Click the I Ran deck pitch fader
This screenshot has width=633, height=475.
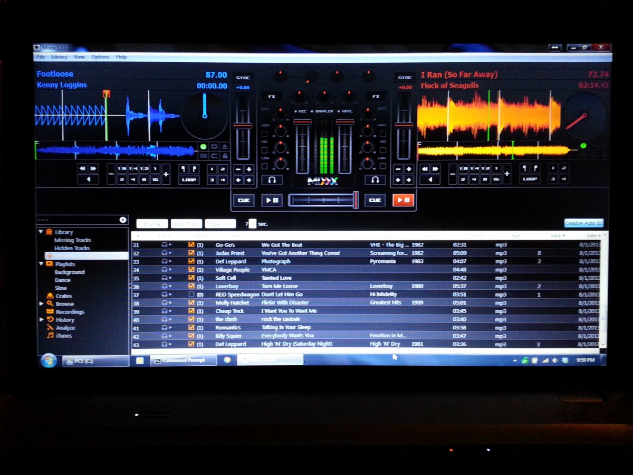pyautogui.click(x=404, y=126)
